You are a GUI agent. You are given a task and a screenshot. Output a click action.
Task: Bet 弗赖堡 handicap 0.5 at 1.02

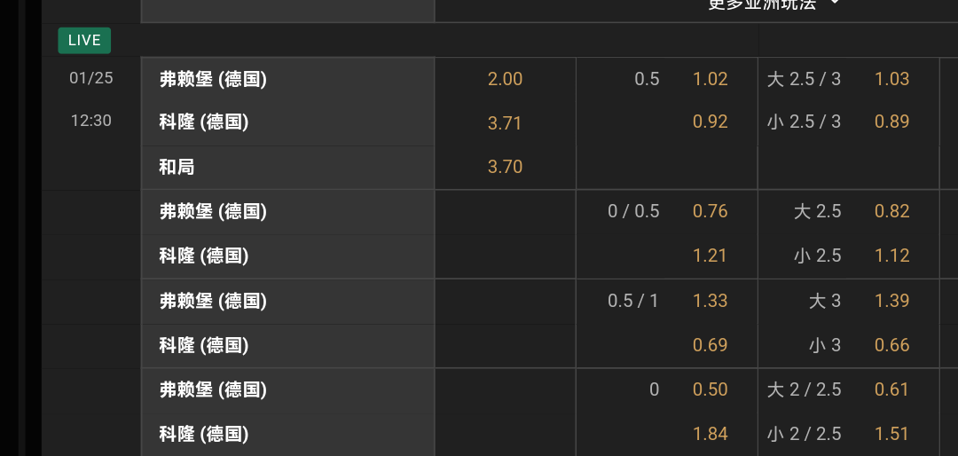(x=710, y=79)
